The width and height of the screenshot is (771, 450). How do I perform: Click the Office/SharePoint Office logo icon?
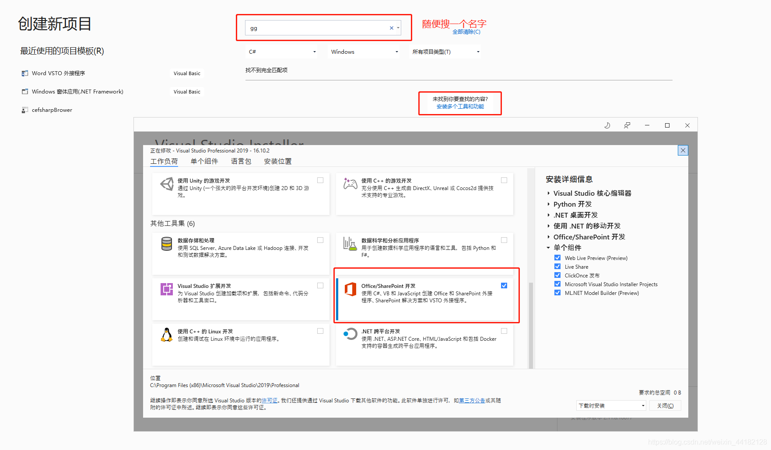(x=350, y=289)
